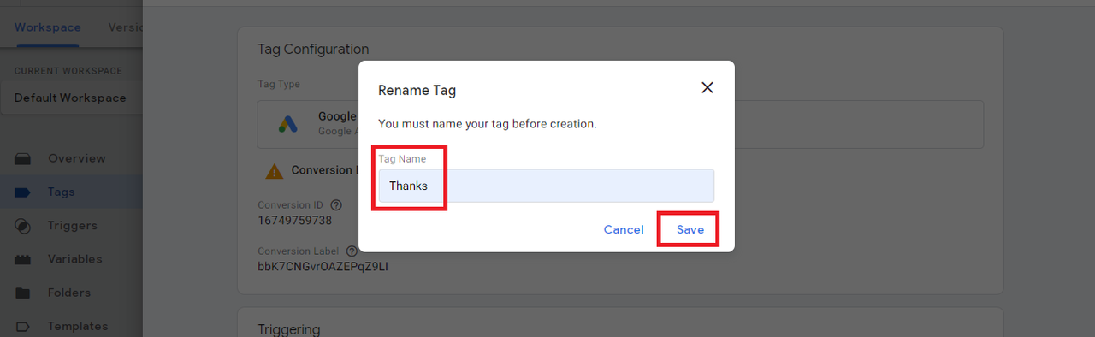
Task: Go to Triggers menu item
Action: tap(73, 226)
